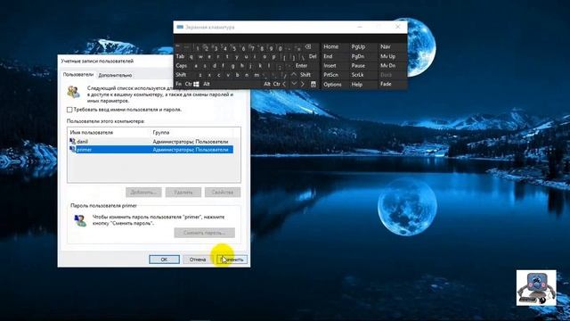Viewport: 570px width, 321px height.
Task: Open the Дополнительно tab
Action: pos(115,75)
